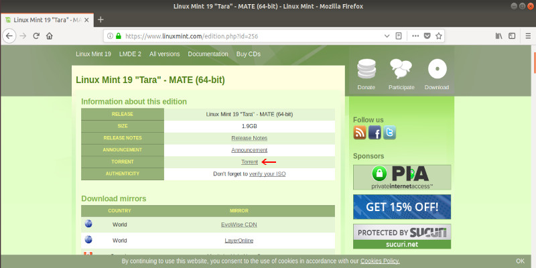Click the browser forward arrow
This screenshot has height=268, width=536.
point(23,36)
